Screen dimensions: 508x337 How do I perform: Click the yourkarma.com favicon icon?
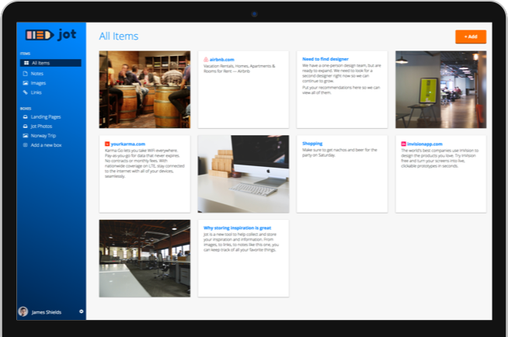click(107, 144)
